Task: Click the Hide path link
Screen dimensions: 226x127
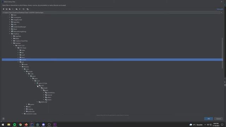Action: click(x=220, y=9)
